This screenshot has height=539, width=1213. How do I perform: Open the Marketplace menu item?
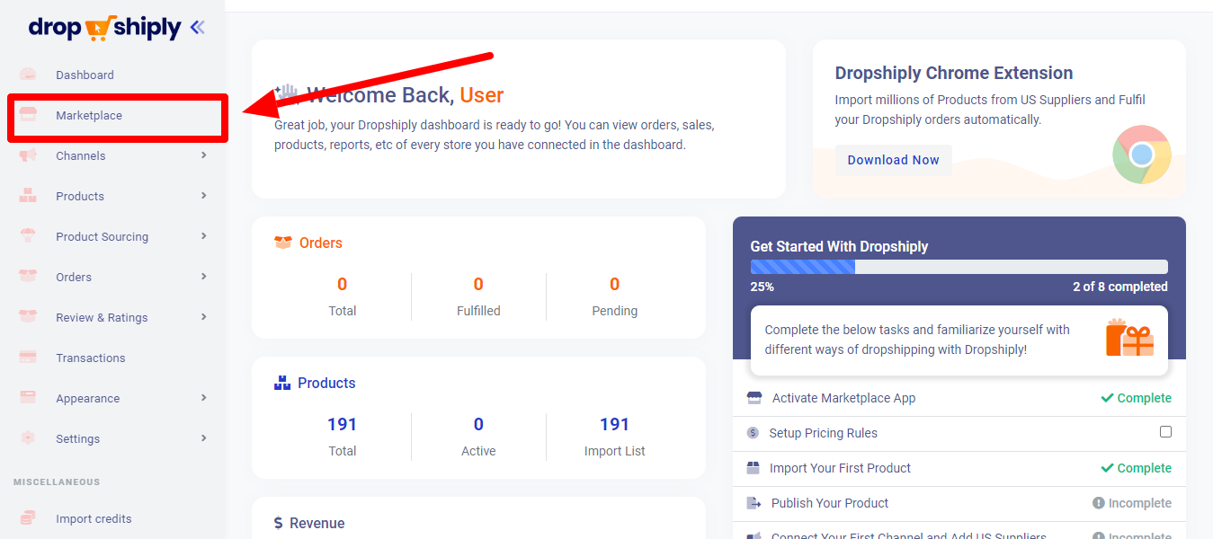[x=89, y=115]
